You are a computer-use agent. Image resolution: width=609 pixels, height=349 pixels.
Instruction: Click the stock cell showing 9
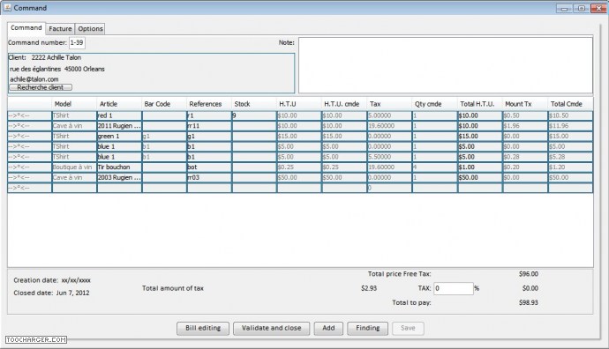pyautogui.click(x=254, y=115)
